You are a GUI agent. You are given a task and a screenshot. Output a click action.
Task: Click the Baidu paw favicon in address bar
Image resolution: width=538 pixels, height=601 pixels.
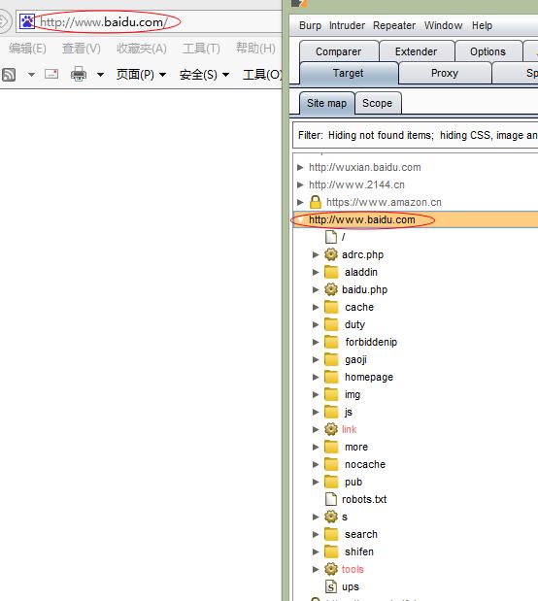coord(27,21)
